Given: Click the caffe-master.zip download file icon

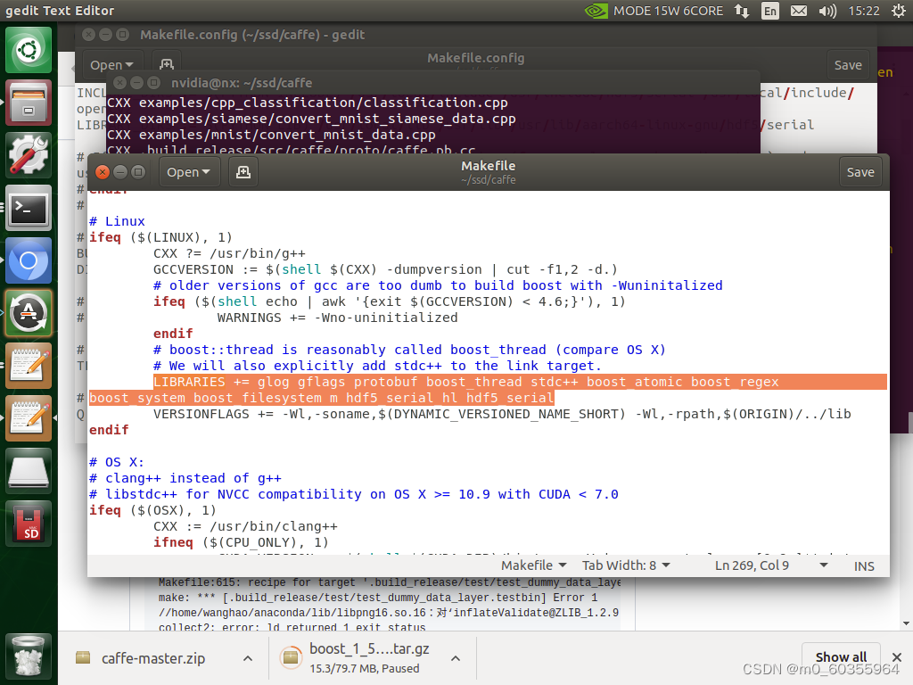Looking at the screenshot, I should click(83, 658).
